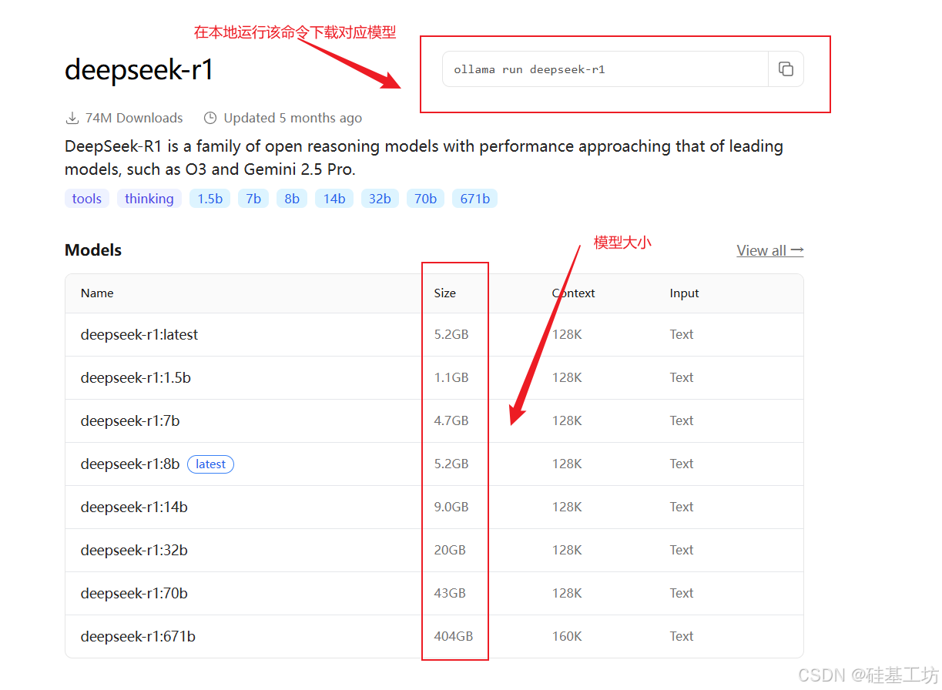Viewport: 942px width, 690px height.
Task: Open the View all models link
Action: 770,250
